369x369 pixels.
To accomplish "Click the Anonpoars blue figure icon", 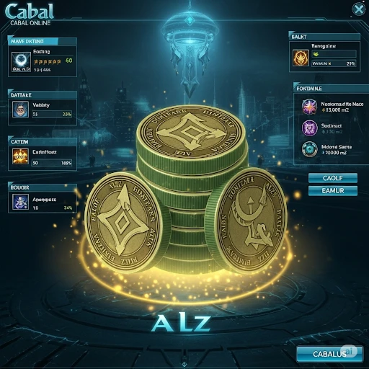I will tap(20, 202).
